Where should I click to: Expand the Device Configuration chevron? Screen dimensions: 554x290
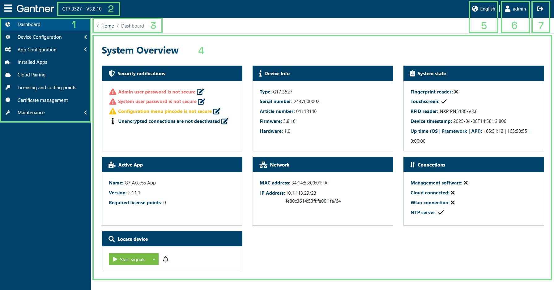pos(85,37)
